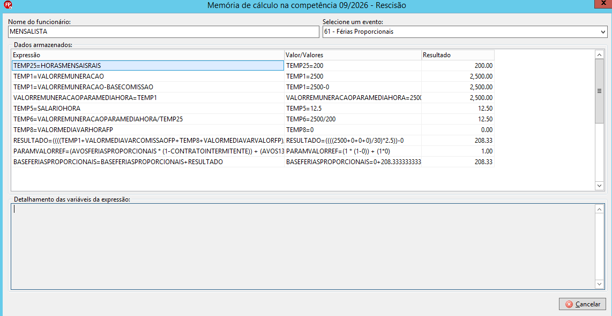Select the VALORREMUNERACAOPARAMEDIAHORA=TEMP1 expression

point(148,97)
